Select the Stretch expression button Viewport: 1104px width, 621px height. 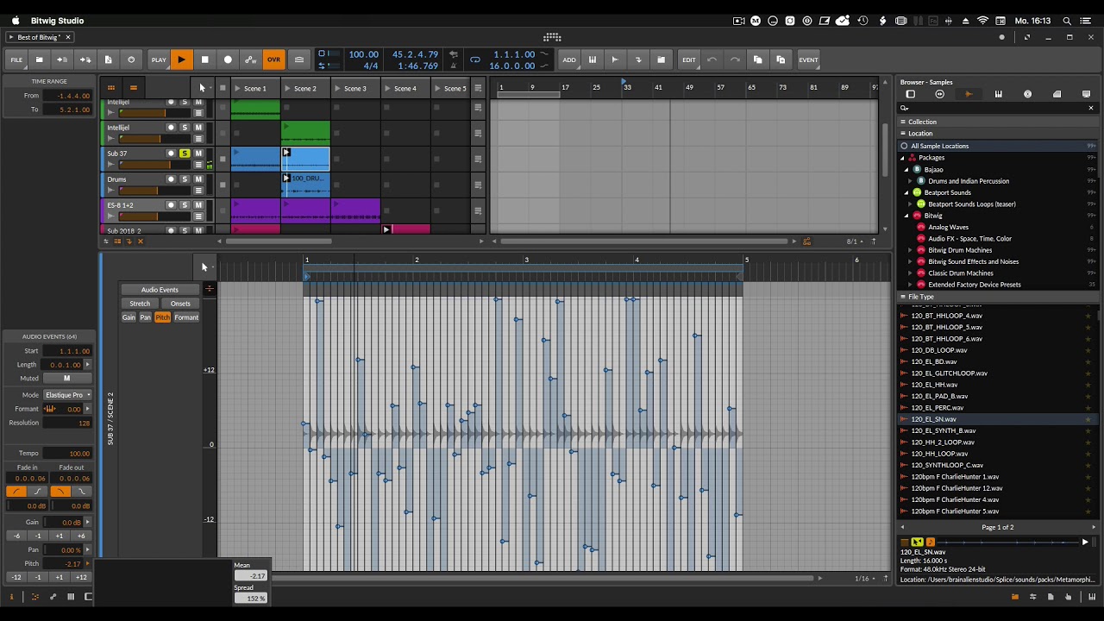click(x=140, y=304)
